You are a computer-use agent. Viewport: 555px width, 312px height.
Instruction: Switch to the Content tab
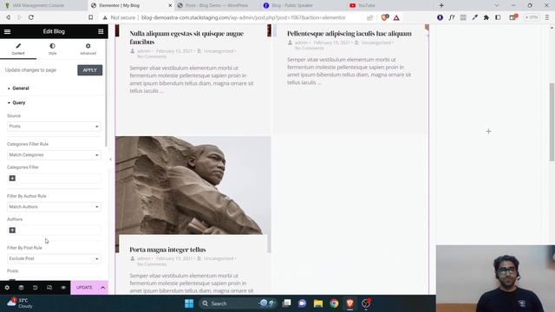(18, 49)
